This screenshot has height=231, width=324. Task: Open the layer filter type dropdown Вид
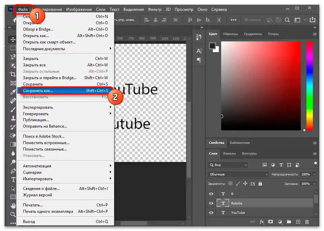tap(228, 165)
